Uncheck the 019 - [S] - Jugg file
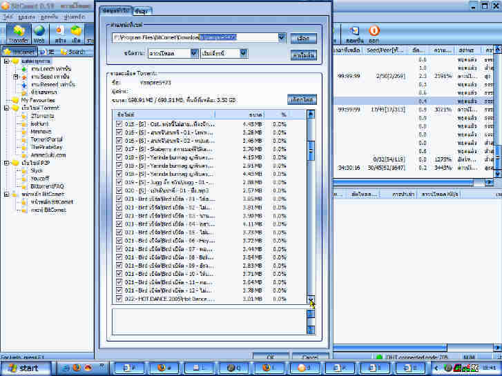The image size is (502, 376). (x=119, y=182)
